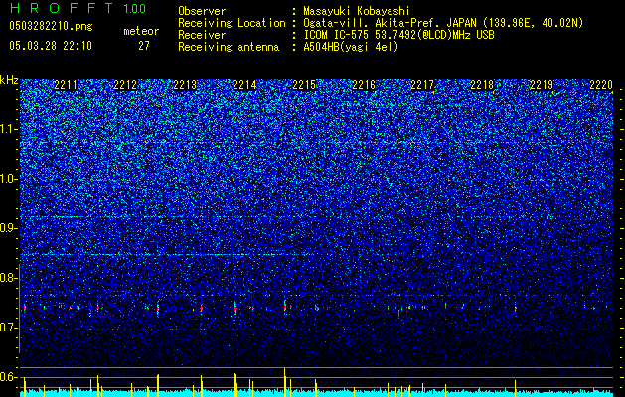Select the Ogata-vill. Akita-Pref. JAPAN location text
The width and height of the screenshot is (625, 397).
tap(443, 23)
